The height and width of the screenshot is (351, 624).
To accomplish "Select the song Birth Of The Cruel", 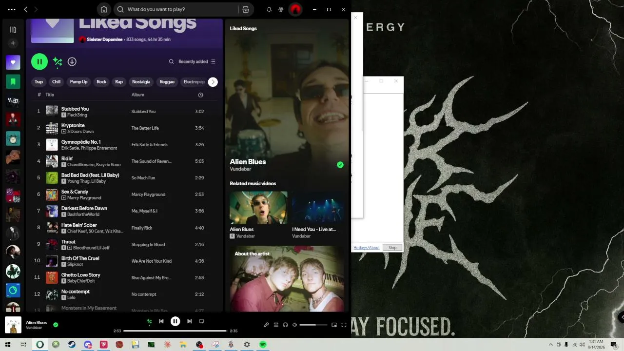I will click(80, 258).
